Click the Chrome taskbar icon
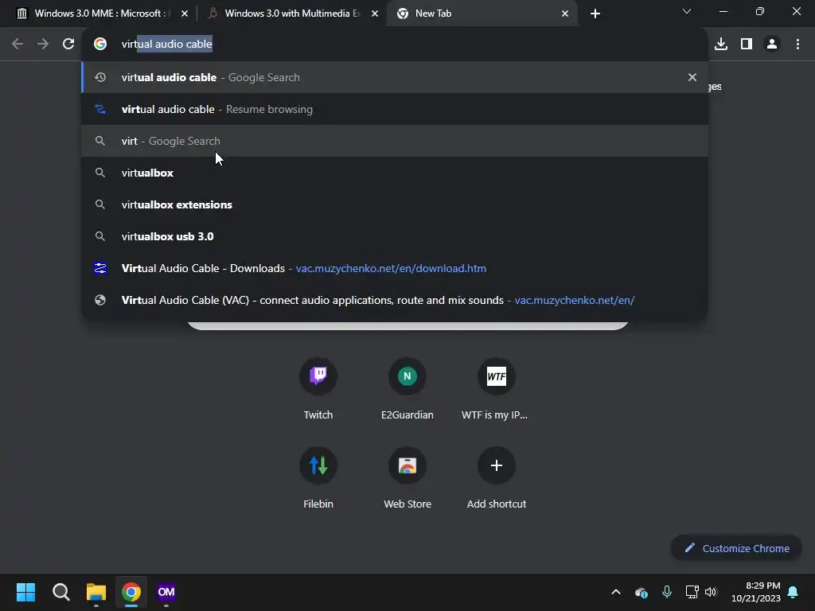The height and width of the screenshot is (611, 815). point(131,592)
